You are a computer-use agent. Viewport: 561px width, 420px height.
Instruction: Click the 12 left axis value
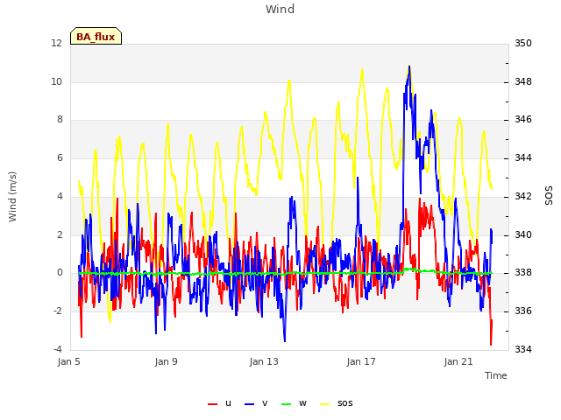click(56, 43)
